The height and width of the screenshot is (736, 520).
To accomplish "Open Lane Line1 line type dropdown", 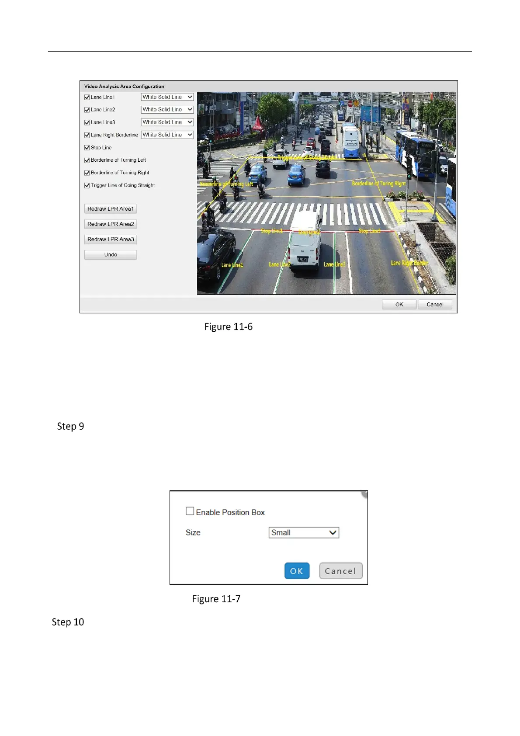I will pos(167,97).
